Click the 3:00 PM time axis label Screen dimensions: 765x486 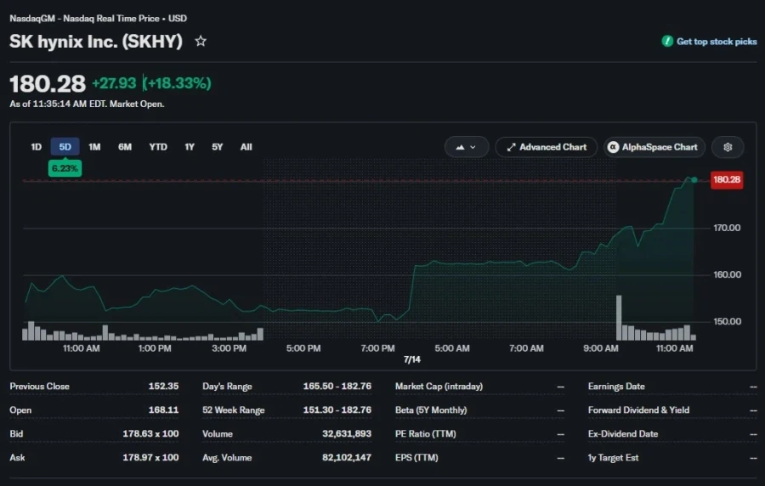229,348
